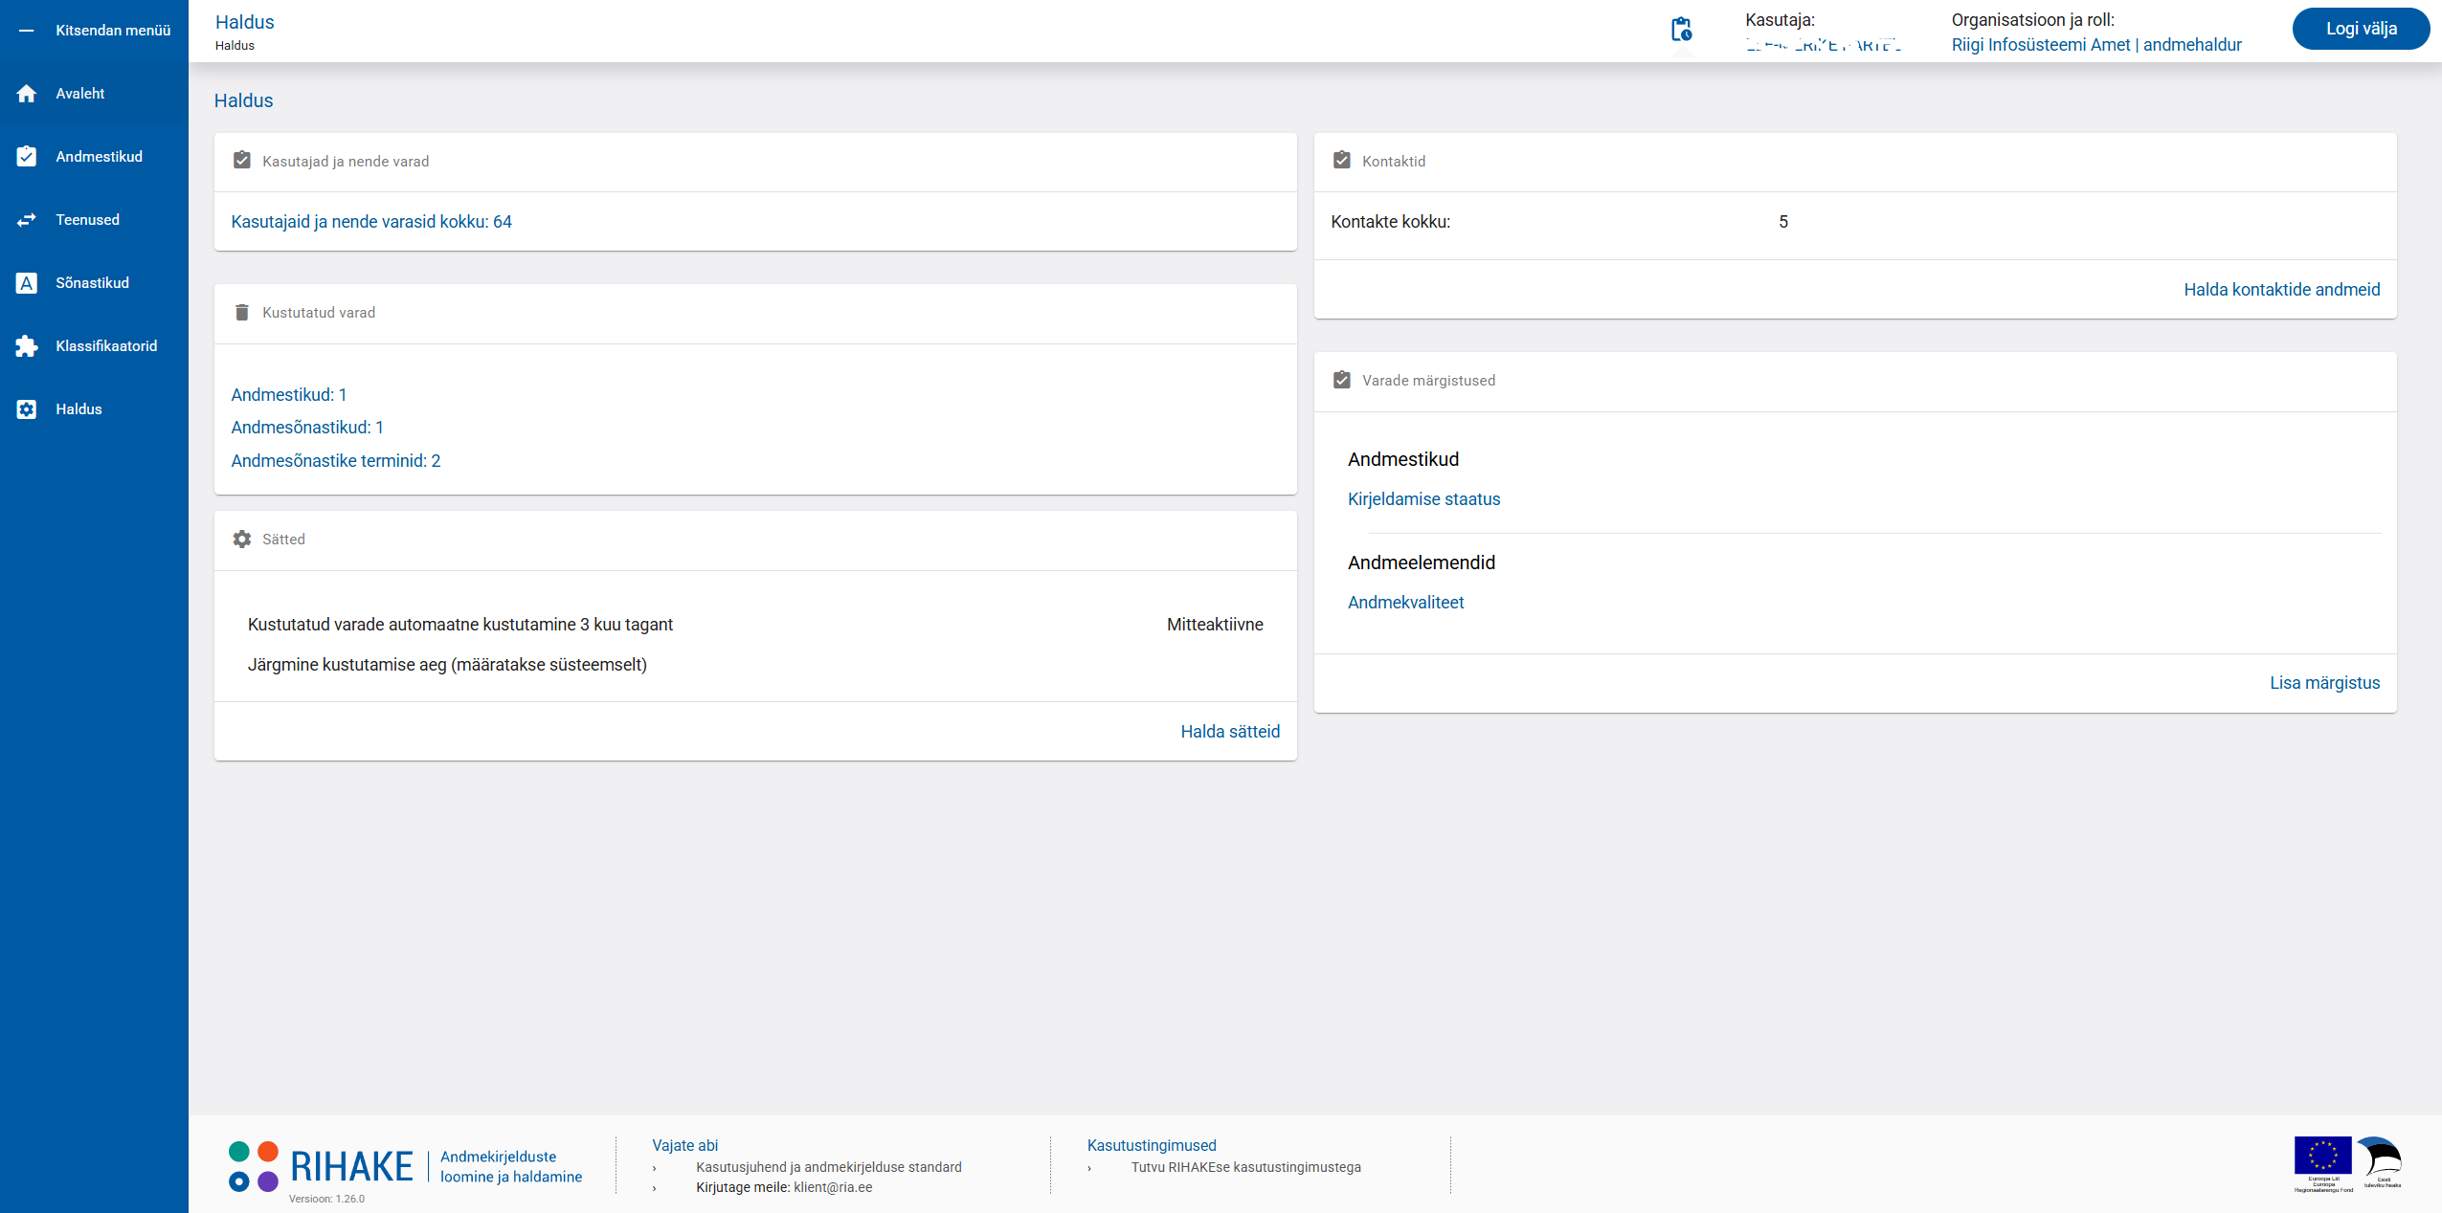This screenshot has height=1213, width=2442.
Task: Open Halda kontaktide andmeid link
Action: [2281, 290]
